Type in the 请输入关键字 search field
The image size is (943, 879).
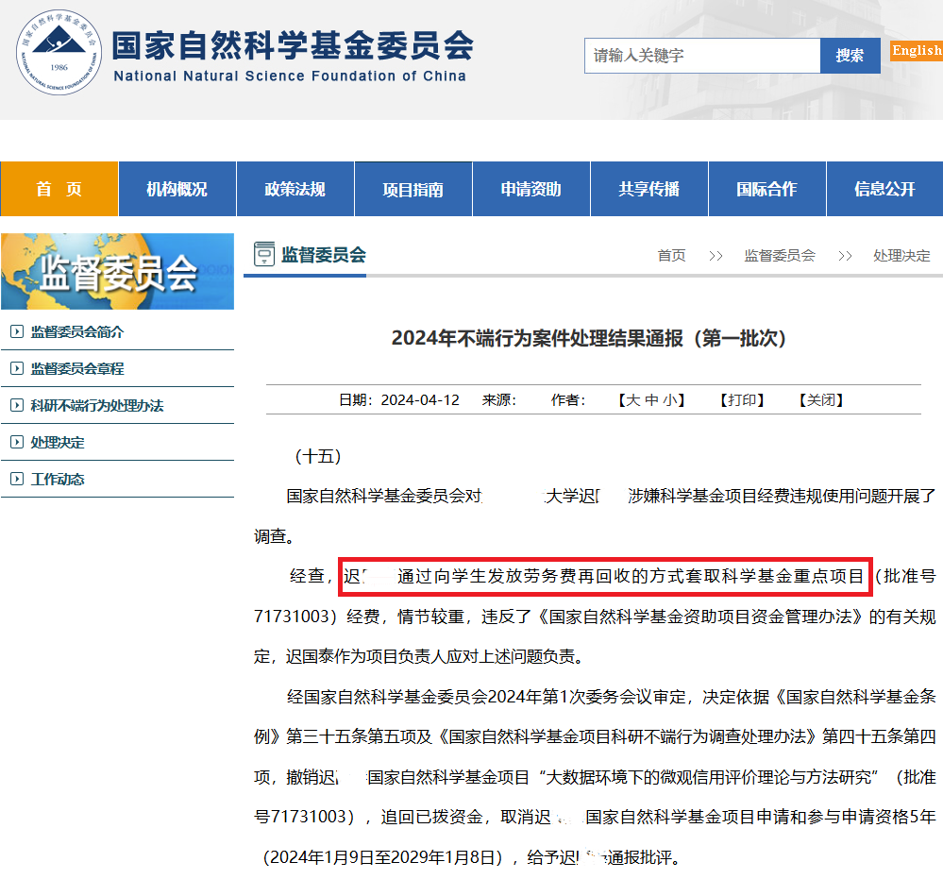coord(701,56)
